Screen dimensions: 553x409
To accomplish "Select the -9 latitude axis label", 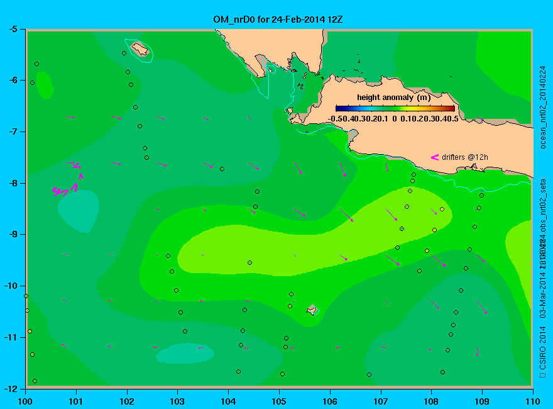I will pos(13,235).
